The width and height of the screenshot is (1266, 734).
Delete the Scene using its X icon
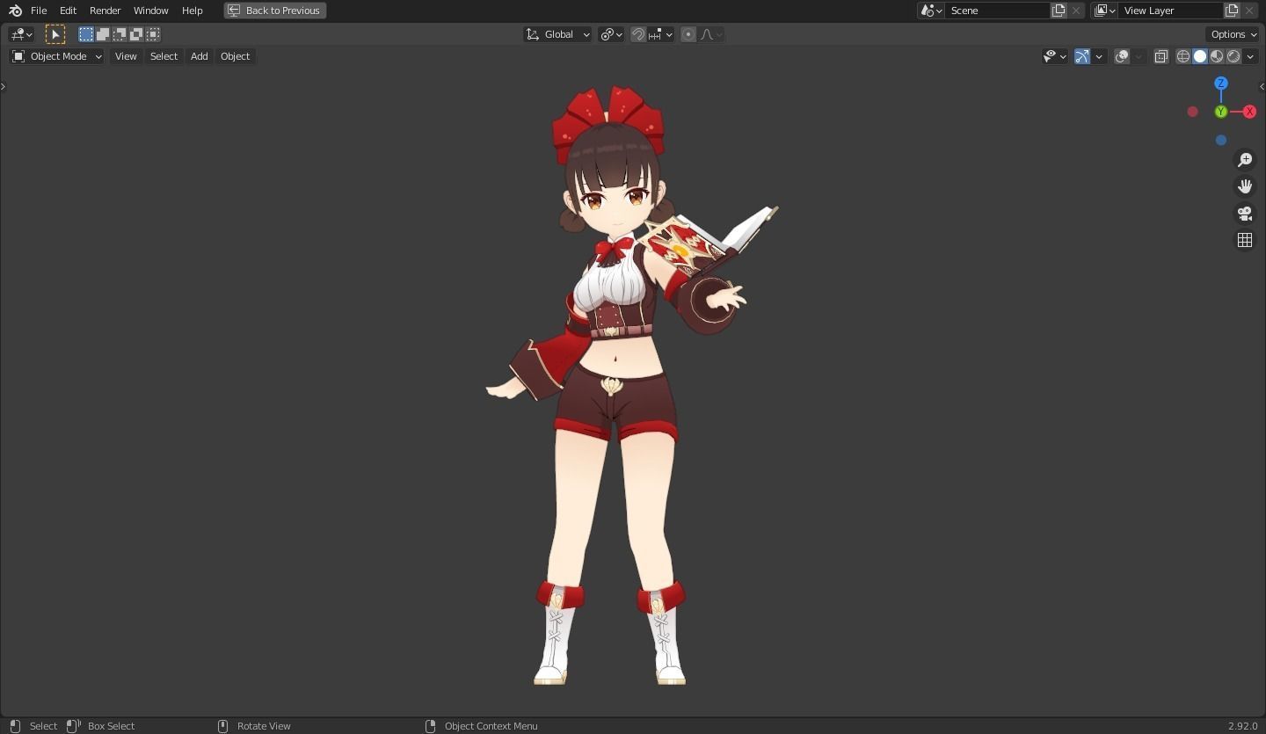click(1076, 11)
